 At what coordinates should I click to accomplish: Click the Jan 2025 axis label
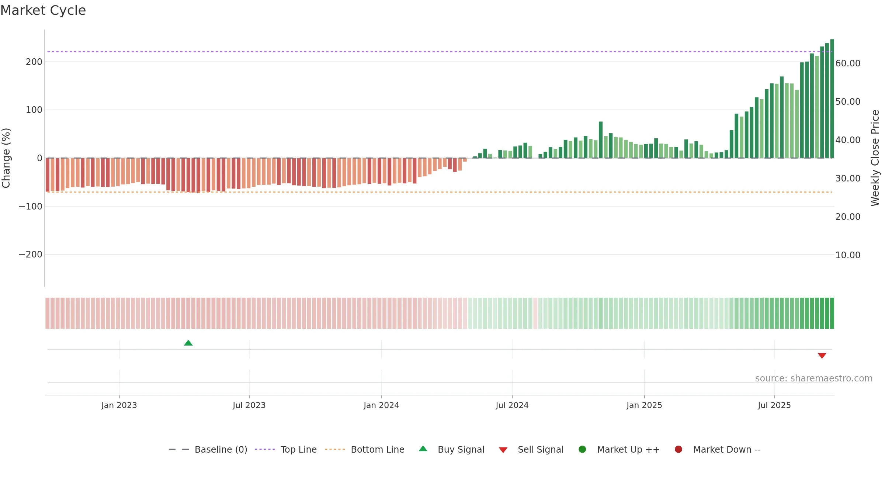pyautogui.click(x=644, y=405)
